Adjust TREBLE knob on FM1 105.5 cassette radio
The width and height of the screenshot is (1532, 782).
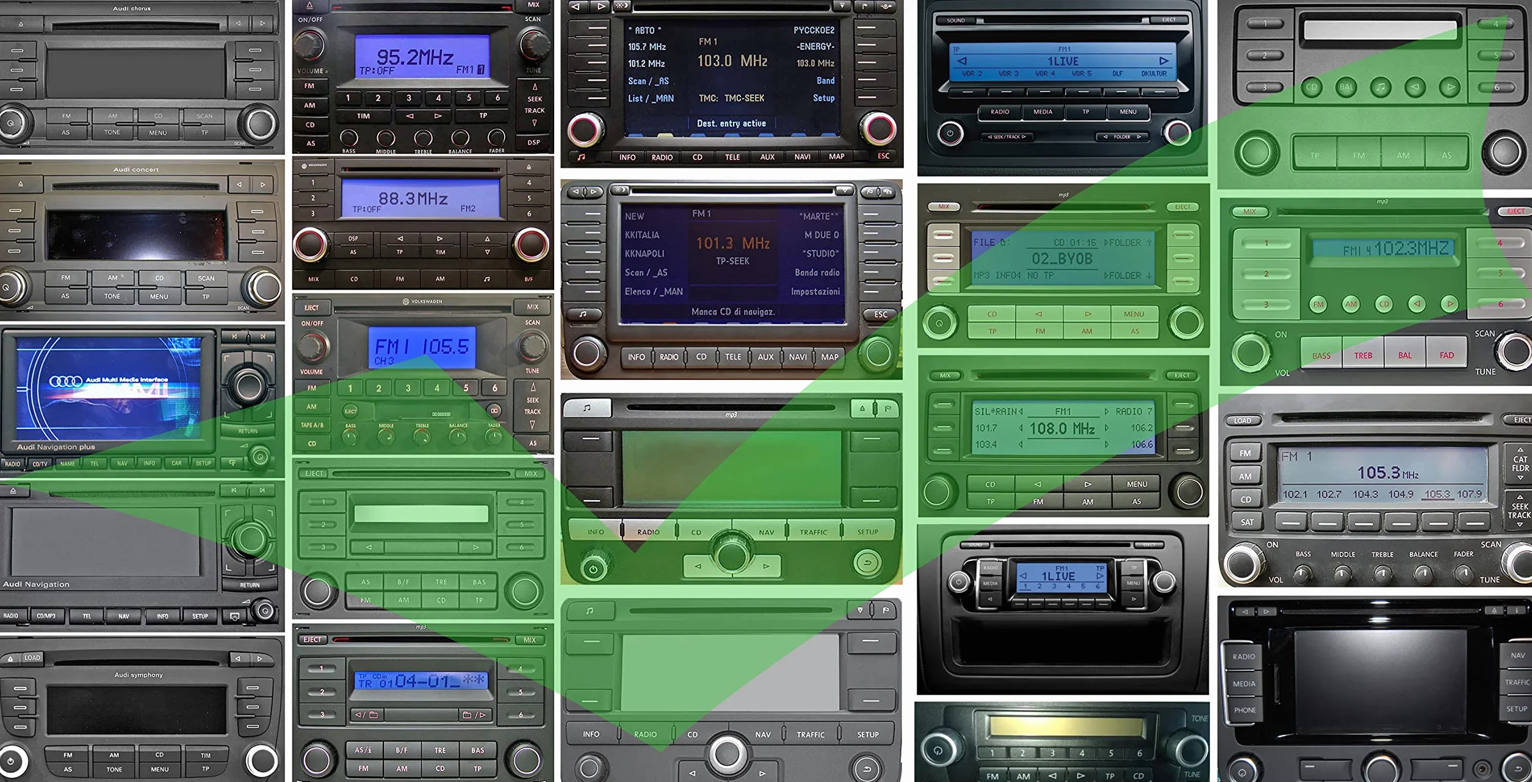[x=422, y=436]
